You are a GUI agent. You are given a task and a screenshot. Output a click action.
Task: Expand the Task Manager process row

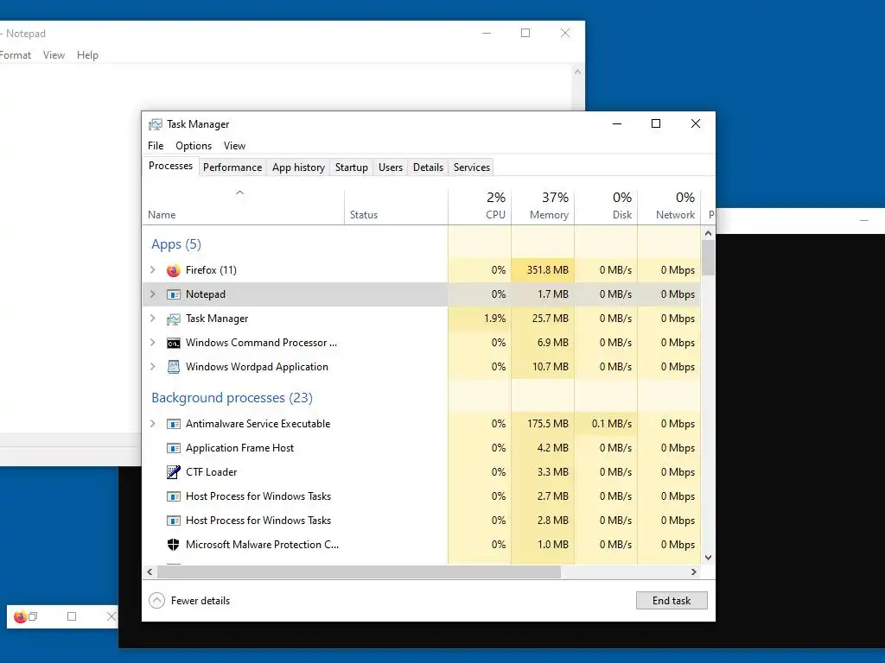152,319
